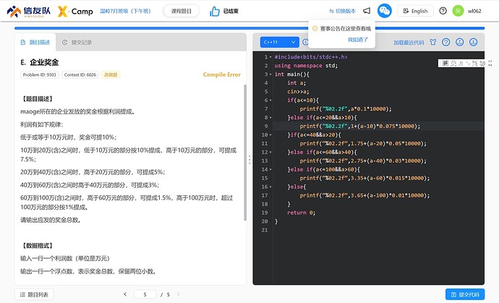Image resolution: width=499 pixels, height=303 pixels.
Task: Click the E. 企业奖金 problem title
Action: click(40, 62)
